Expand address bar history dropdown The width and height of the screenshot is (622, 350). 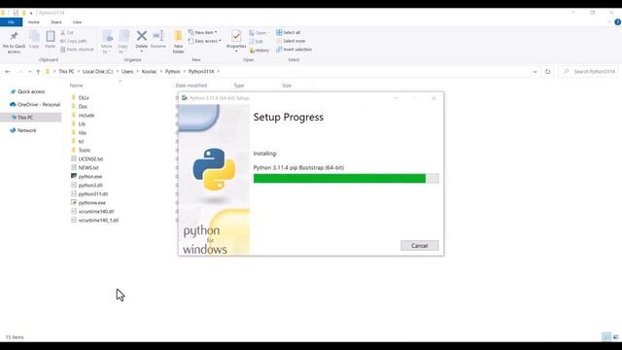pos(535,72)
